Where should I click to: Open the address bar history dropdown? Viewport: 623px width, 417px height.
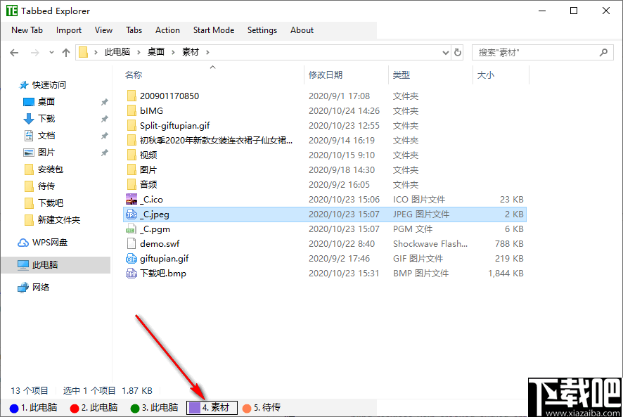point(444,51)
